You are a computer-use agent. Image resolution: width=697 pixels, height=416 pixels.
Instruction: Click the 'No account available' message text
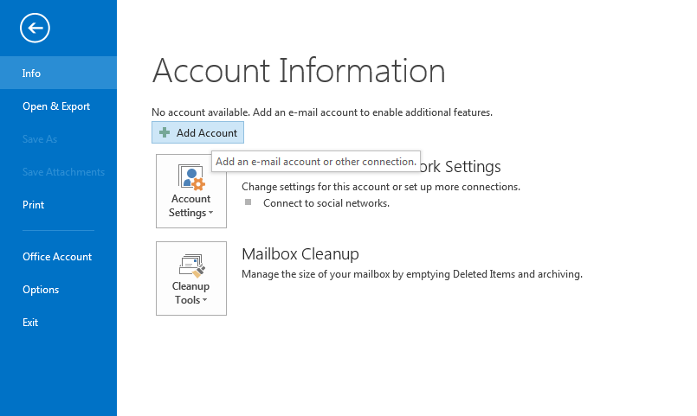coord(322,112)
